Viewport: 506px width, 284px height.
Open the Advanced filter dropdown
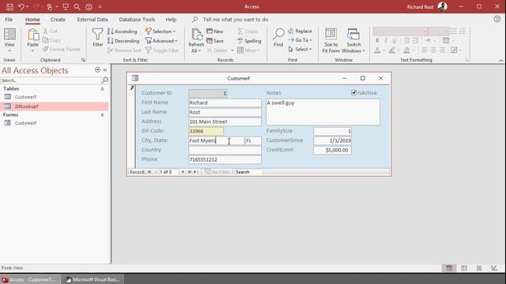coord(161,41)
